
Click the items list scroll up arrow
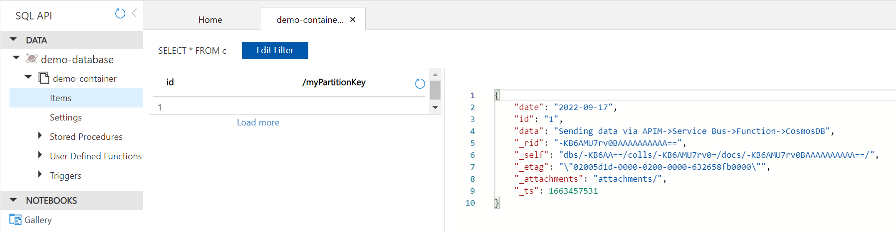tap(435, 74)
